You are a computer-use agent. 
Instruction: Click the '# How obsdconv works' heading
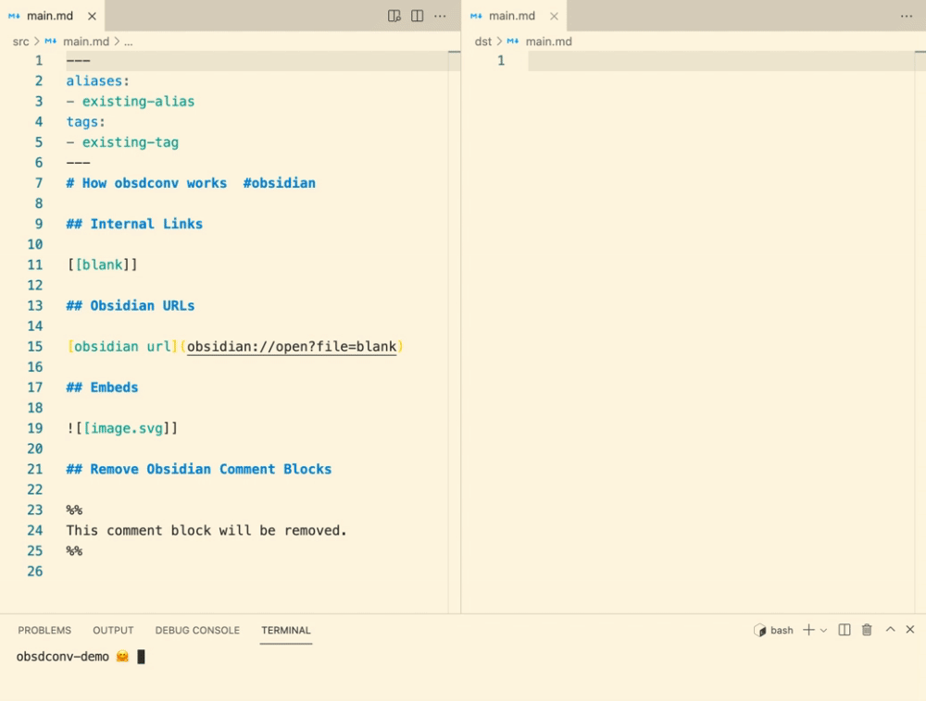pyautogui.click(x=146, y=183)
